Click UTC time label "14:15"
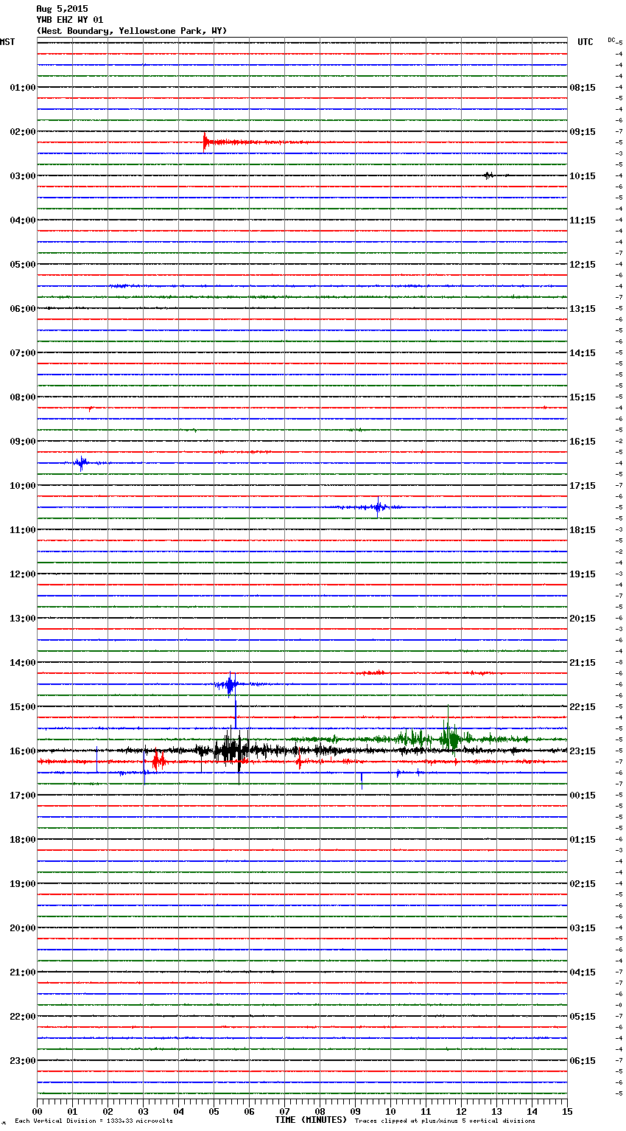This screenshot has width=626, height=1131. coord(583,353)
